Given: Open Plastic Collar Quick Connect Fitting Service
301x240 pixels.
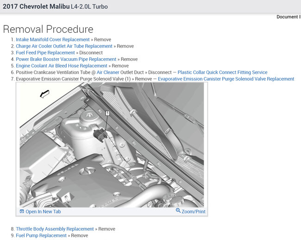Looking at the screenshot, I should (222, 72).
